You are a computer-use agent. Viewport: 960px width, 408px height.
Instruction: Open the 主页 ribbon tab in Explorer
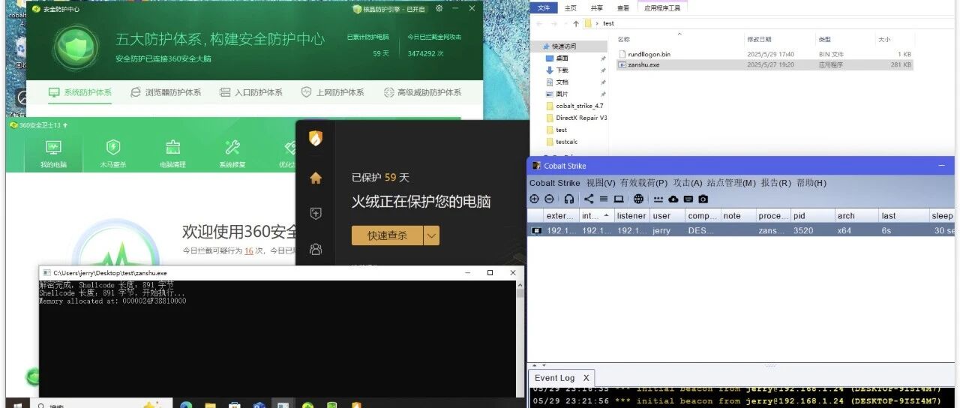coord(571,7)
